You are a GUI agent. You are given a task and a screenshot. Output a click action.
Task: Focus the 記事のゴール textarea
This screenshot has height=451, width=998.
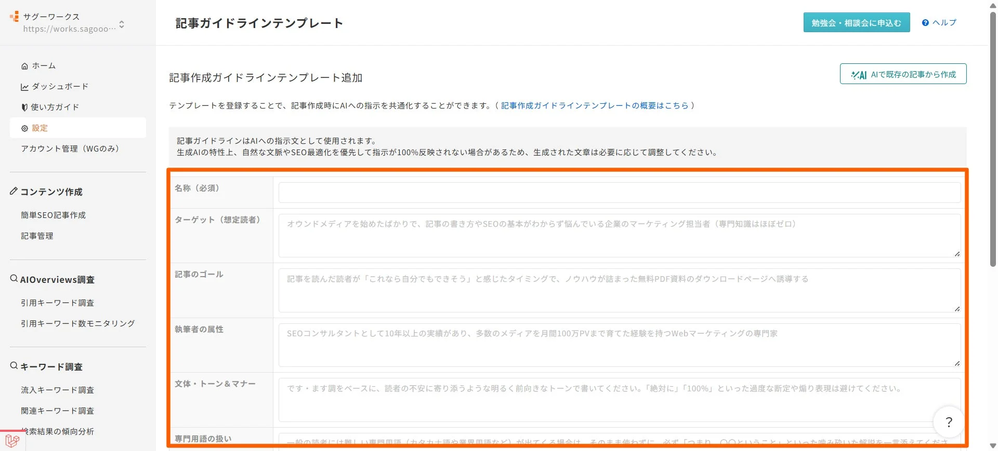coord(620,291)
